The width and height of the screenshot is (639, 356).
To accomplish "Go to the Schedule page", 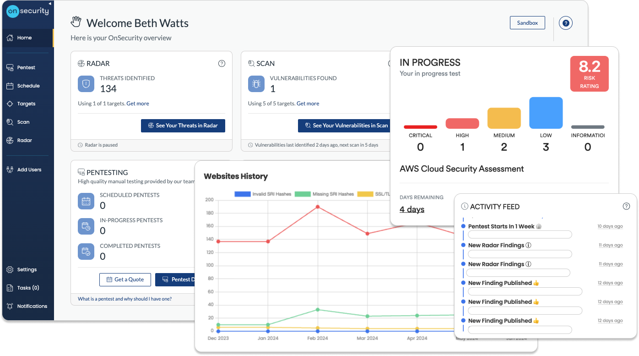I will point(27,86).
